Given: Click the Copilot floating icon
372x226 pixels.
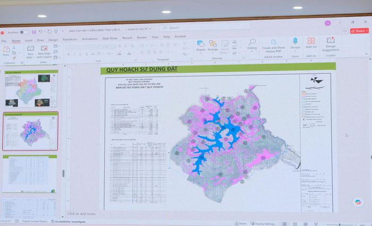Looking at the screenshot, I should 358,202.
